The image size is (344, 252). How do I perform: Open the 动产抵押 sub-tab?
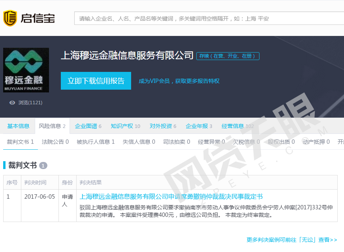point(316,142)
